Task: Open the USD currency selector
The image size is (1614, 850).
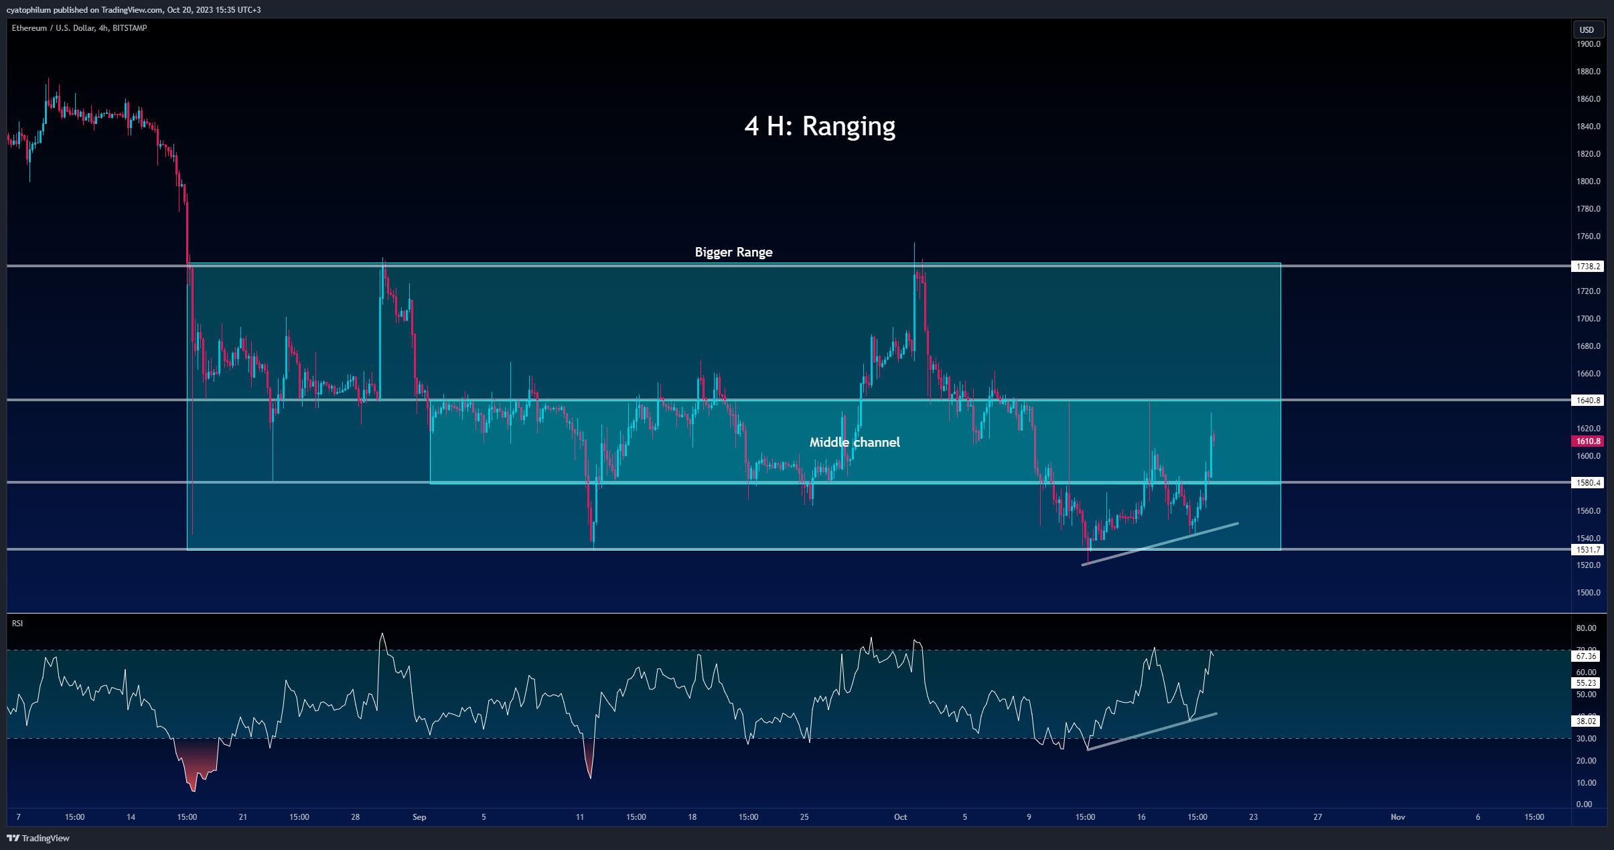Action: coord(1587,29)
